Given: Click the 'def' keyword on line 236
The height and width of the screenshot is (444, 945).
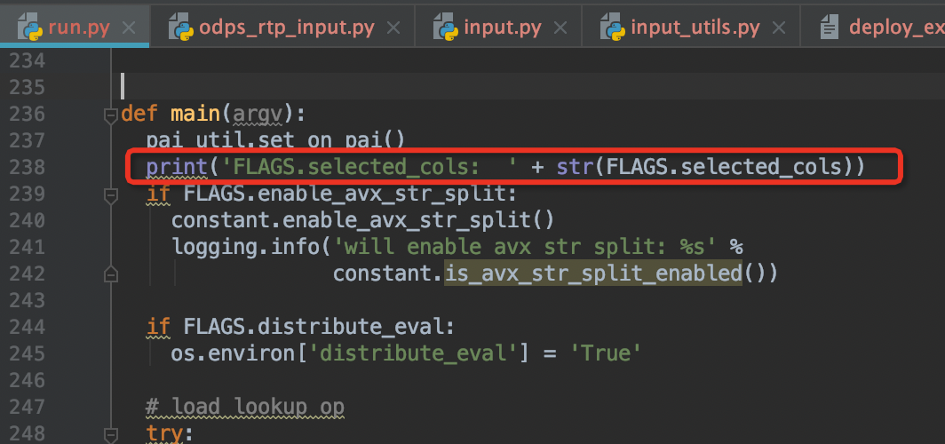Looking at the screenshot, I should 140,115.
